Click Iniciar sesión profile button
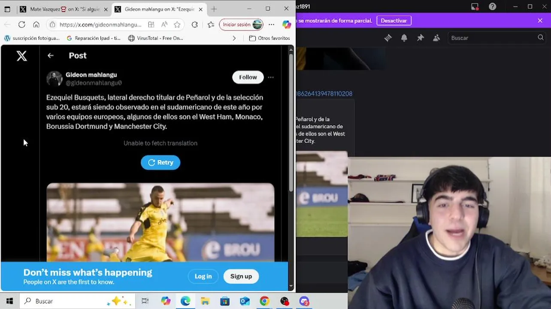 [241, 24]
